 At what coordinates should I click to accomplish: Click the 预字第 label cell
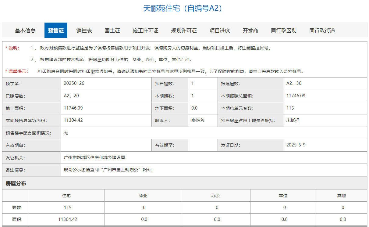(x=32, y=84)
